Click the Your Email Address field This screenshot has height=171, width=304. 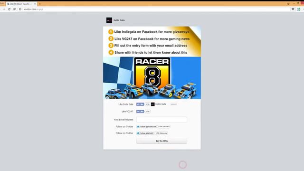point(161,120)
